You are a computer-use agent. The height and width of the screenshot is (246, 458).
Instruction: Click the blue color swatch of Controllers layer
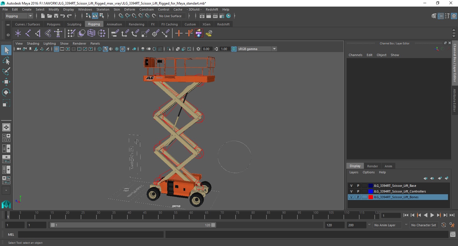pyautogui.click(x=371, y=191)
